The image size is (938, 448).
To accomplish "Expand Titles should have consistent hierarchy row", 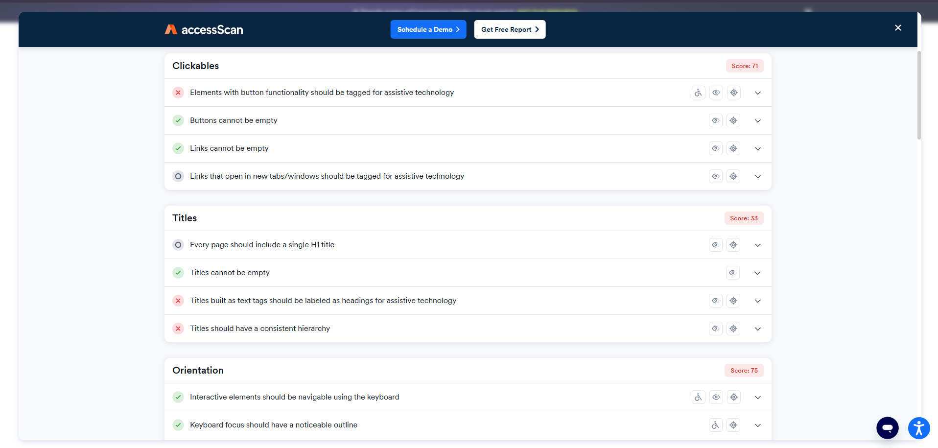I will (757, 329).
